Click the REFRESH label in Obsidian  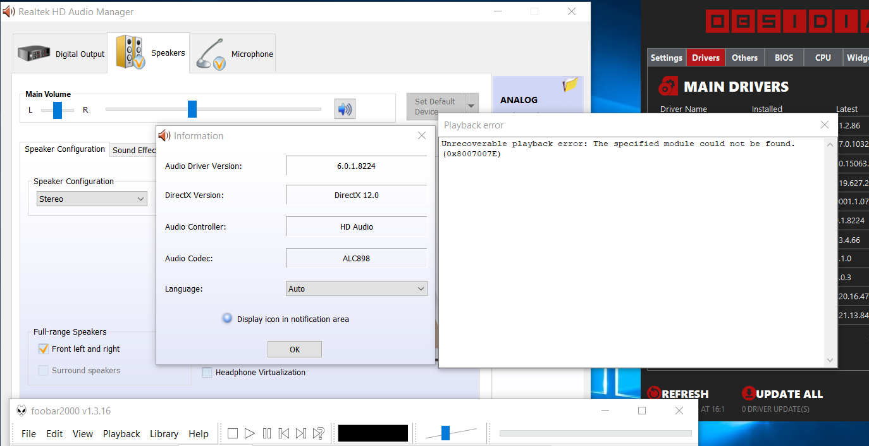[685, 394]
